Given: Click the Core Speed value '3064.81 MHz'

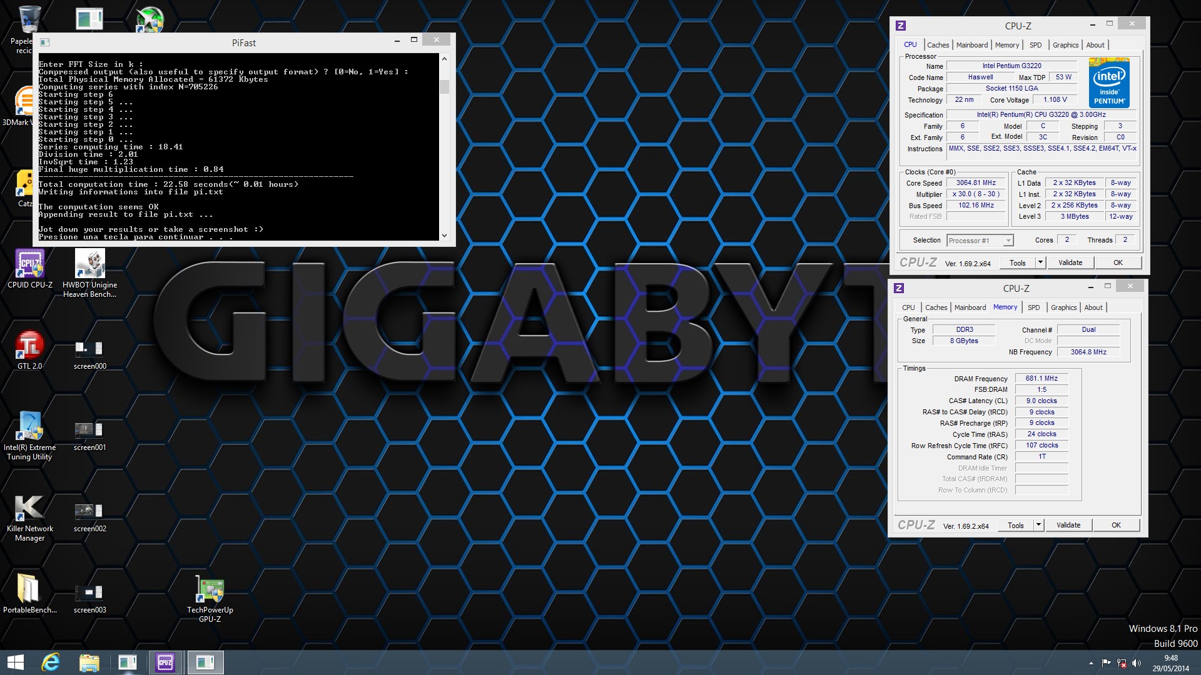Looking at the screenshot, I should tap(976, 183).
